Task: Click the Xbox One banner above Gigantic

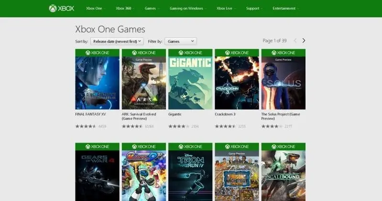Action: click(190, 53)
